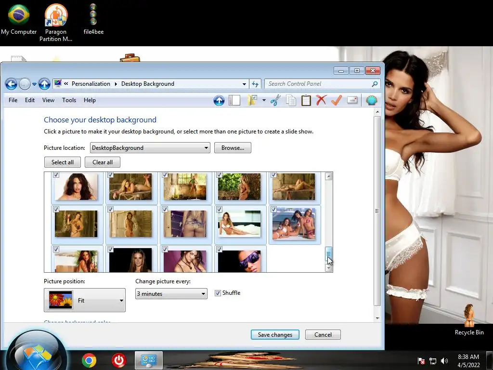Uncheck the sunglasses thumbnail checkbox

(219, 249)
